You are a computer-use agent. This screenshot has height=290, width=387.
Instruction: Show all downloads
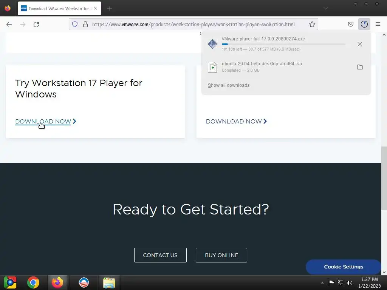click(x=229, y=85)
